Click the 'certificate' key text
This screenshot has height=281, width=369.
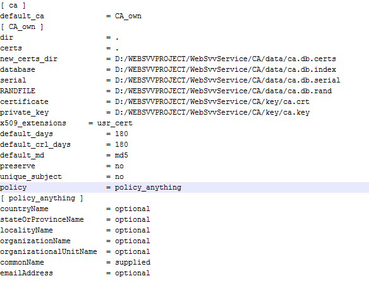(24, 101)
